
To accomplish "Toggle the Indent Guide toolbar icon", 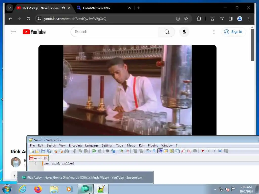I will coord(160,151).
